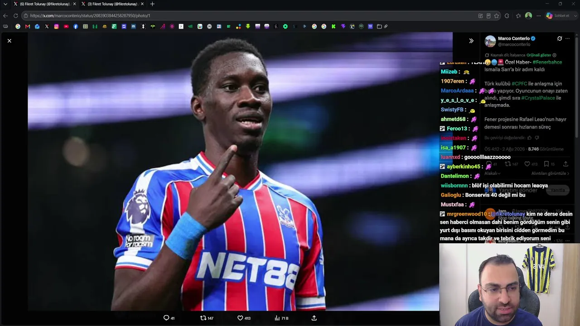Open the Facebook bookmark
The image size is (580, 326).
coord(76,26)
